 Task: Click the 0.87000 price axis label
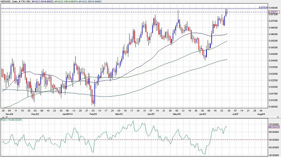click(273, 21)
